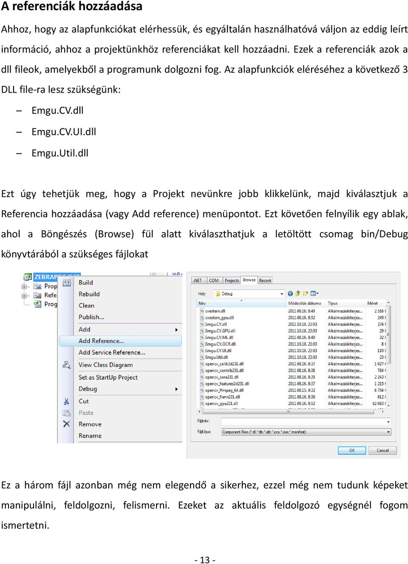Screen dimensions: 408x564
Task: Select file Emgu.CV.OCR.dll
Action: pos(220,344)
